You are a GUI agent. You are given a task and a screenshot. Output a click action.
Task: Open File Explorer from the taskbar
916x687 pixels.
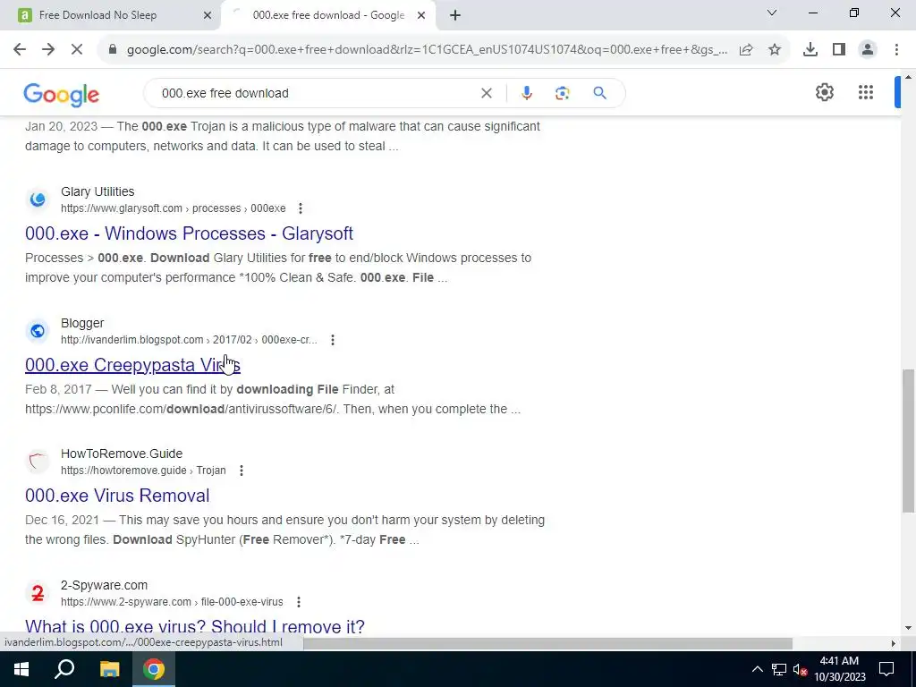click(x=109, y=669)
